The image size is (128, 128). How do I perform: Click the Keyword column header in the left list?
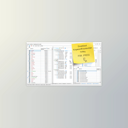pyautogui.click(x=36, y=49)
